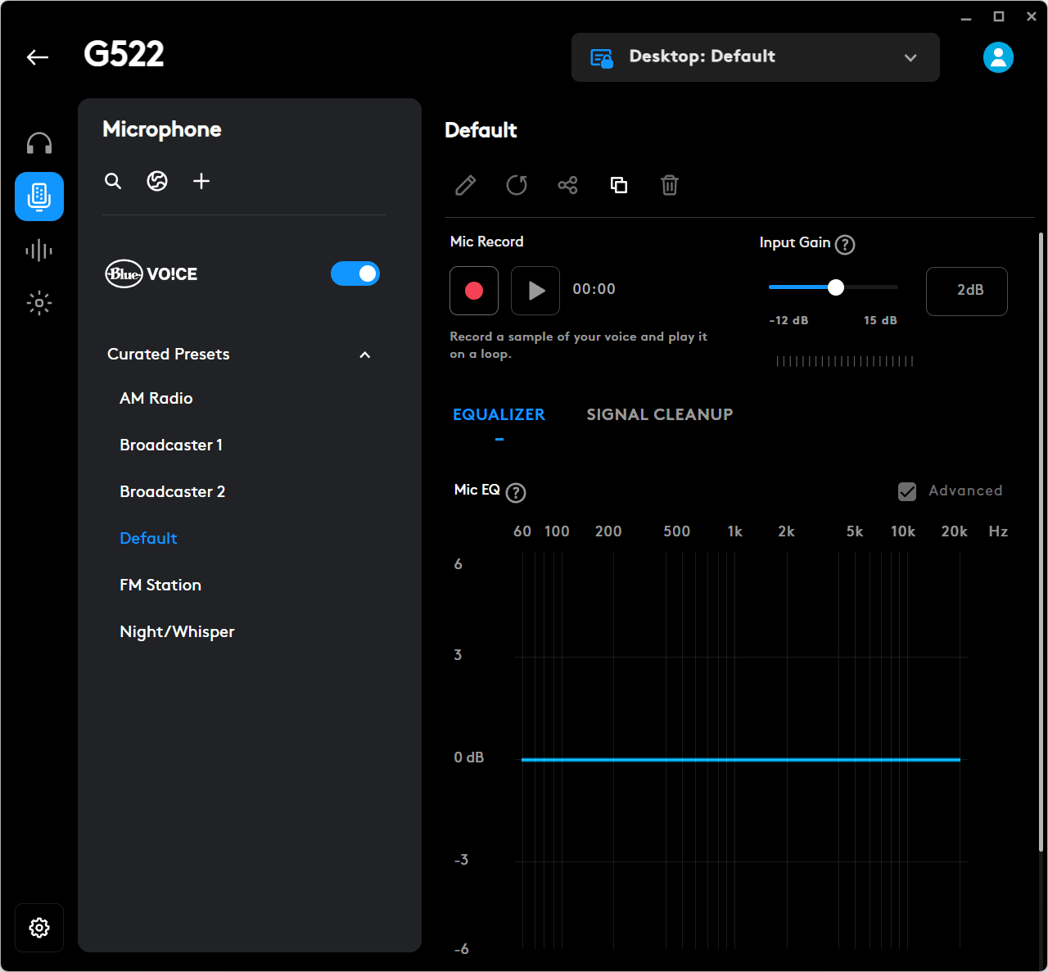The width and height of the screenshot is (1048, 972).
Task: Browse community presets globe icon
Action: point(157,181)
